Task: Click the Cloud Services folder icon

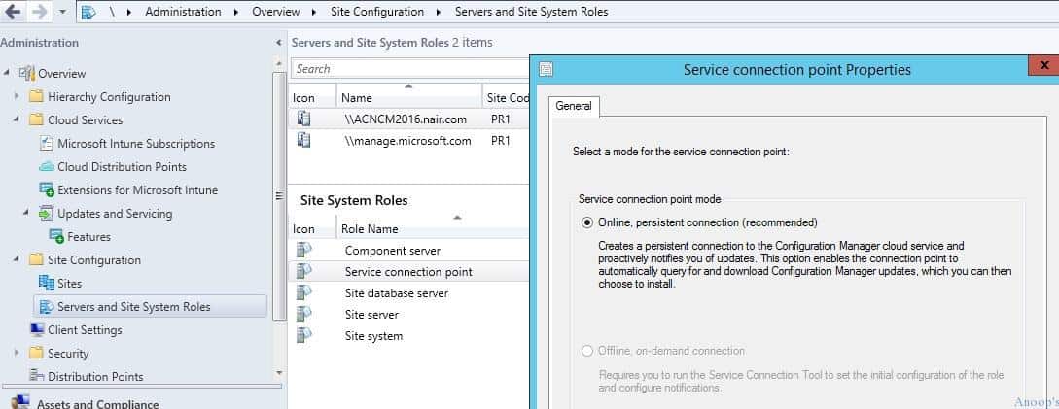Action: click(36, 120)
